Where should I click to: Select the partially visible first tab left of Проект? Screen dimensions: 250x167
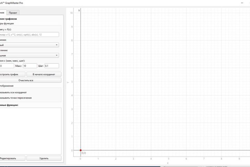click(3, 13)
